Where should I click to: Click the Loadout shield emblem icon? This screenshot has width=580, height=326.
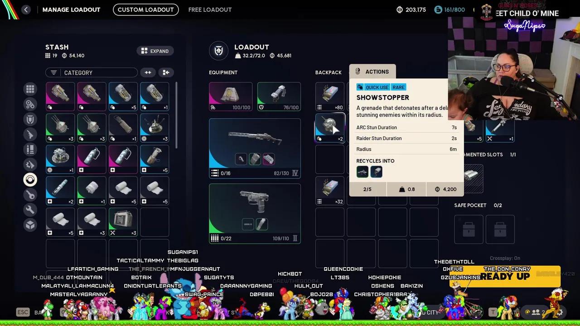click(218, 51)
